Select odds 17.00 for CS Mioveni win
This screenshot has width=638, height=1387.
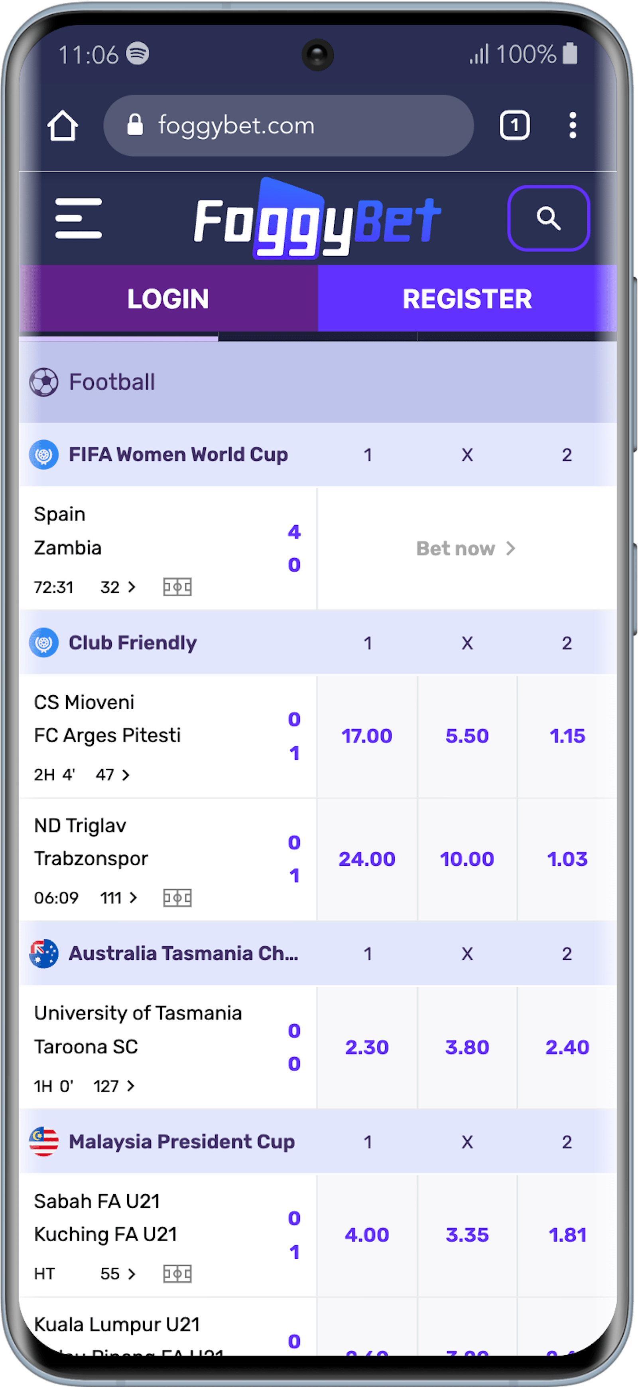pos(367,736)
